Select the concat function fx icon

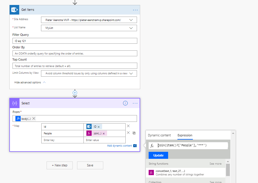pyautogui.click(x=151, y=173)
